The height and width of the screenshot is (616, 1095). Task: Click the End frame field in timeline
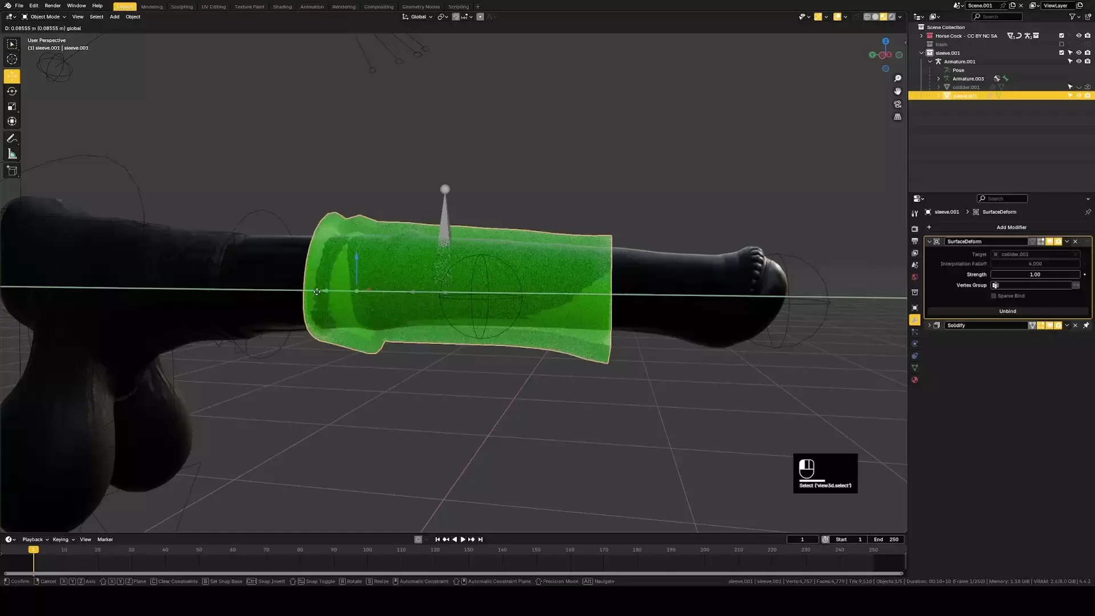point(886,540)
